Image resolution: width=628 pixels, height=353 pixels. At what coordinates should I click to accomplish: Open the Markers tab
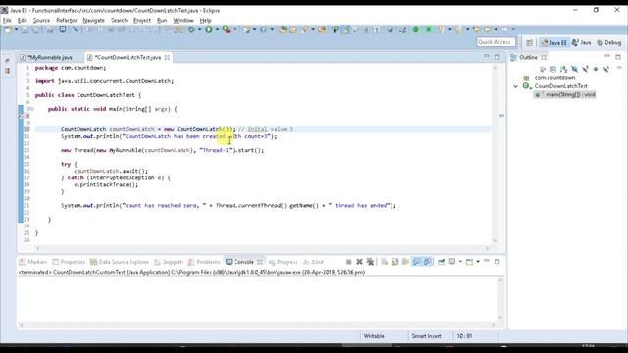[33, 262]
